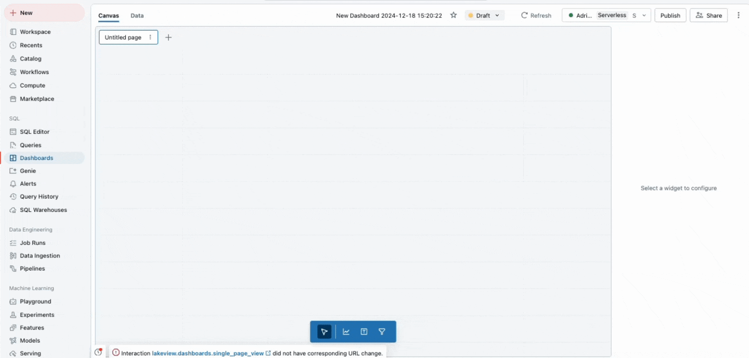Image resolution: width=749 pixels, height=358 pixels.
Task: Open the lakeview.dashboards.single_page_view link
Action: click(208, 353)
